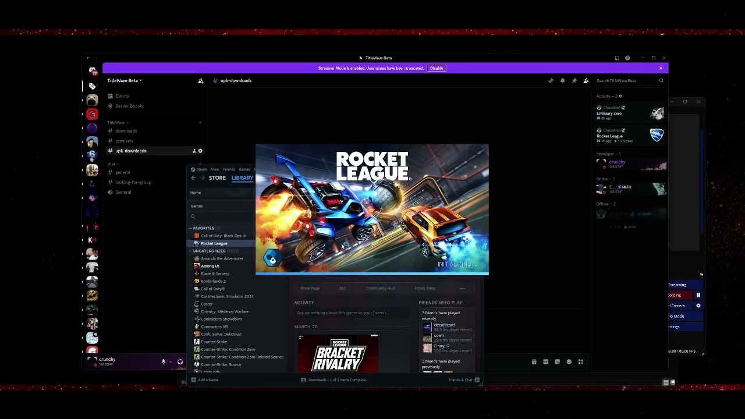Click the invite people icon beside TitleWave Beta

click(x=201, y=81)
